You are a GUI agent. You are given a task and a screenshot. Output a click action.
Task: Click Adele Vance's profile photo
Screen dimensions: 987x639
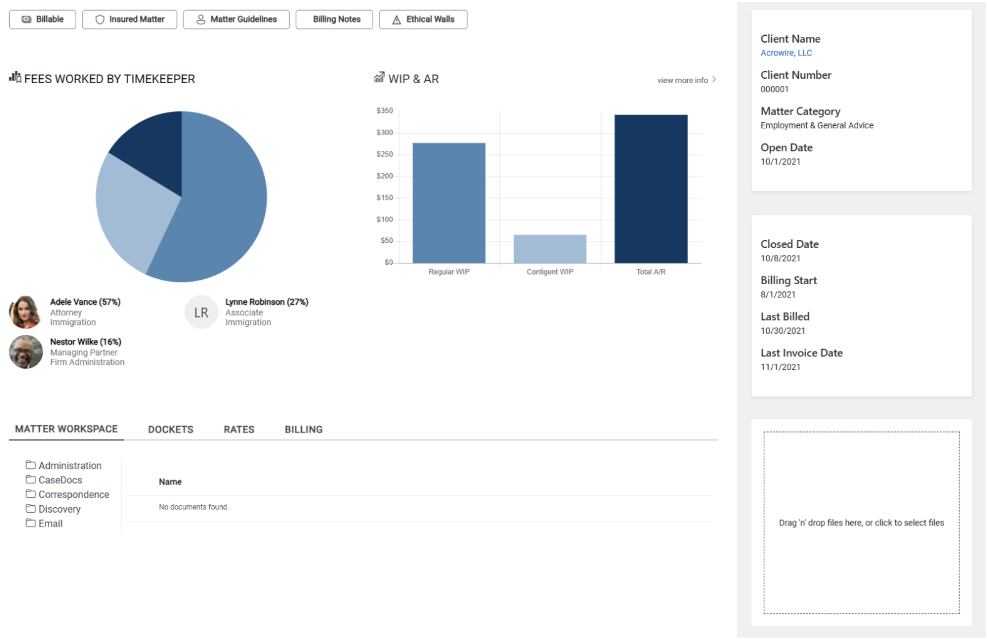(25, 312)
